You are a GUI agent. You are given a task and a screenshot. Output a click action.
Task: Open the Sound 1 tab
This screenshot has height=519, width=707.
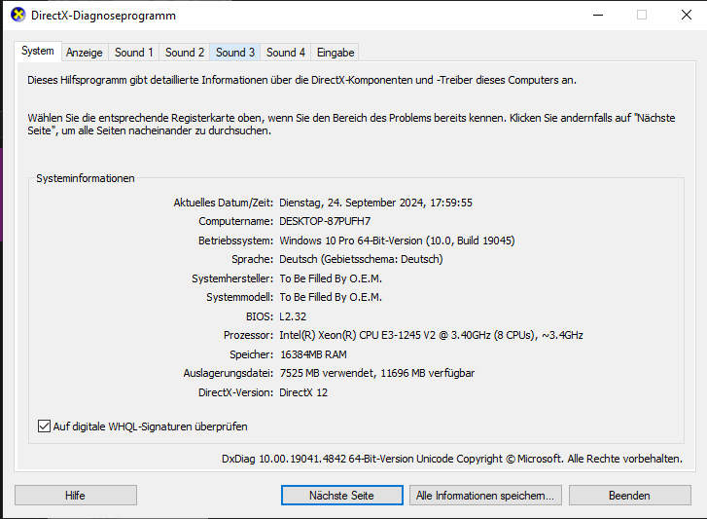133,53
